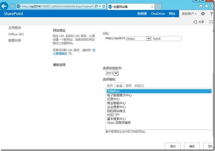Switch to the 发布 template tab
This screenshot has width=215, height=151.
[x=128, y=85]
